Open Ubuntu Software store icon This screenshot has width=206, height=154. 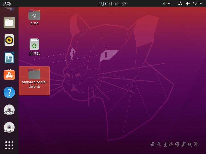(9, 74)
